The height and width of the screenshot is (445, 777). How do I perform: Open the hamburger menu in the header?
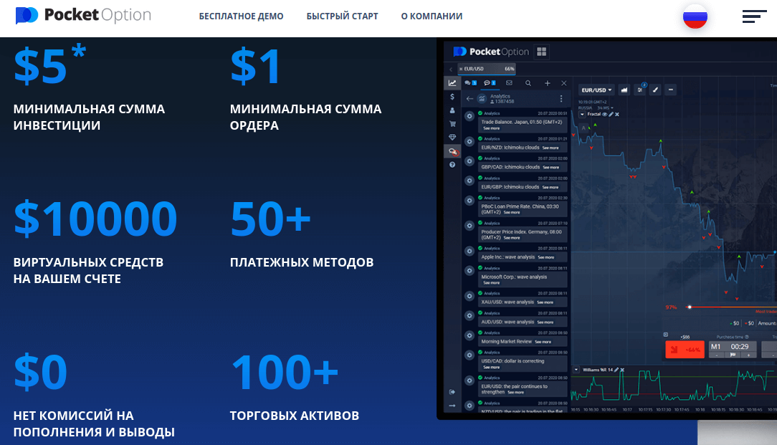pos(755,16)
